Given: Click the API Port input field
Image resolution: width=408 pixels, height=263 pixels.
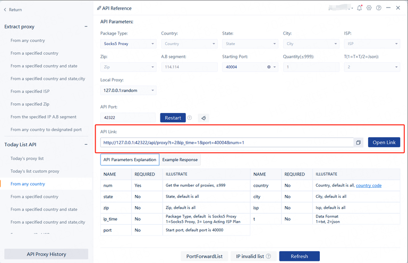Looking at the screenshot, I should pos(127,118).
